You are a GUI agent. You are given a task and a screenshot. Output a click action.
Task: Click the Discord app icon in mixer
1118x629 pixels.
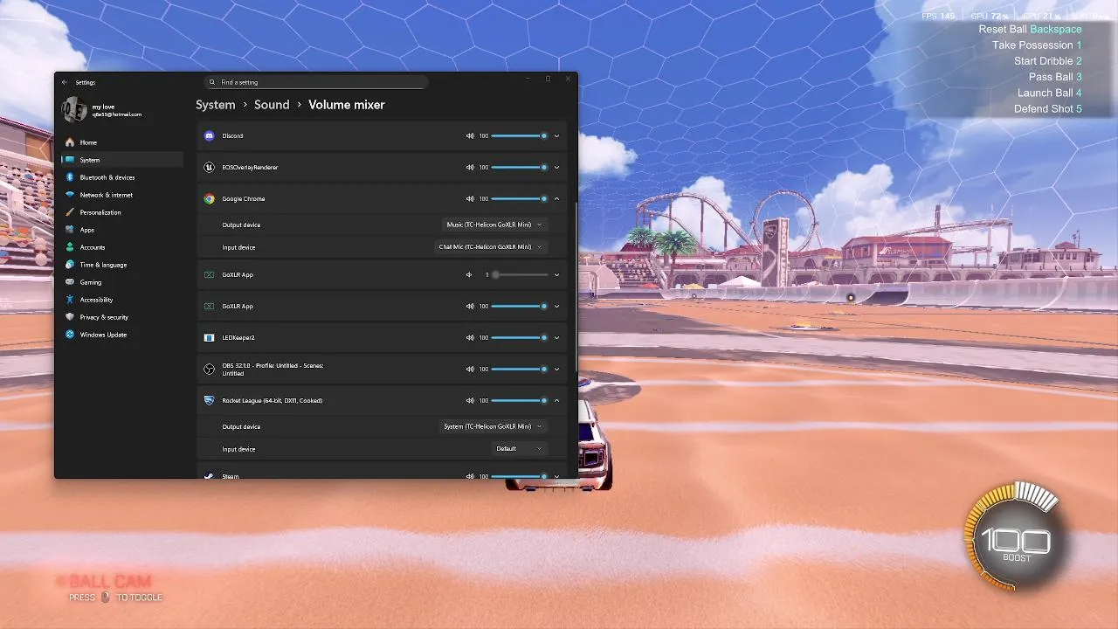point(209,135)
